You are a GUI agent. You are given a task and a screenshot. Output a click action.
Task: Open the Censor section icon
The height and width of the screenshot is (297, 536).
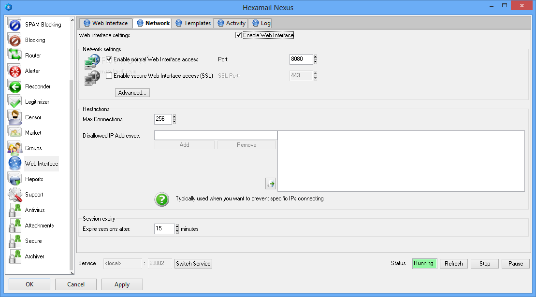14,117
